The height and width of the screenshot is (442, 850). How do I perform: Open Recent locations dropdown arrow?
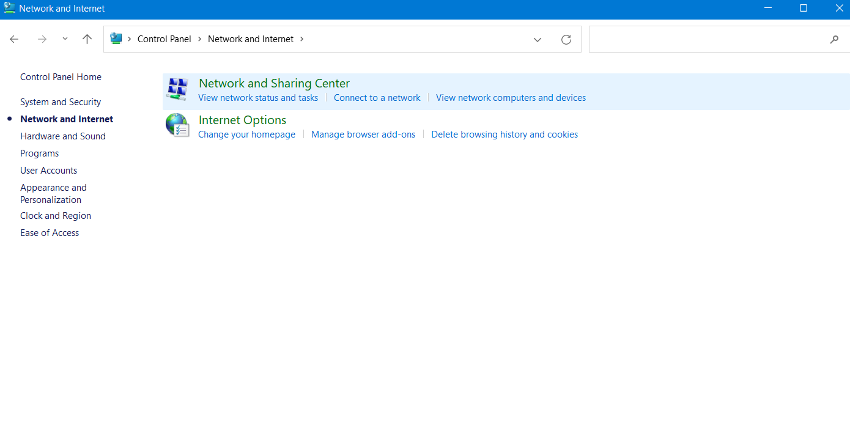[x=65, y=39]
